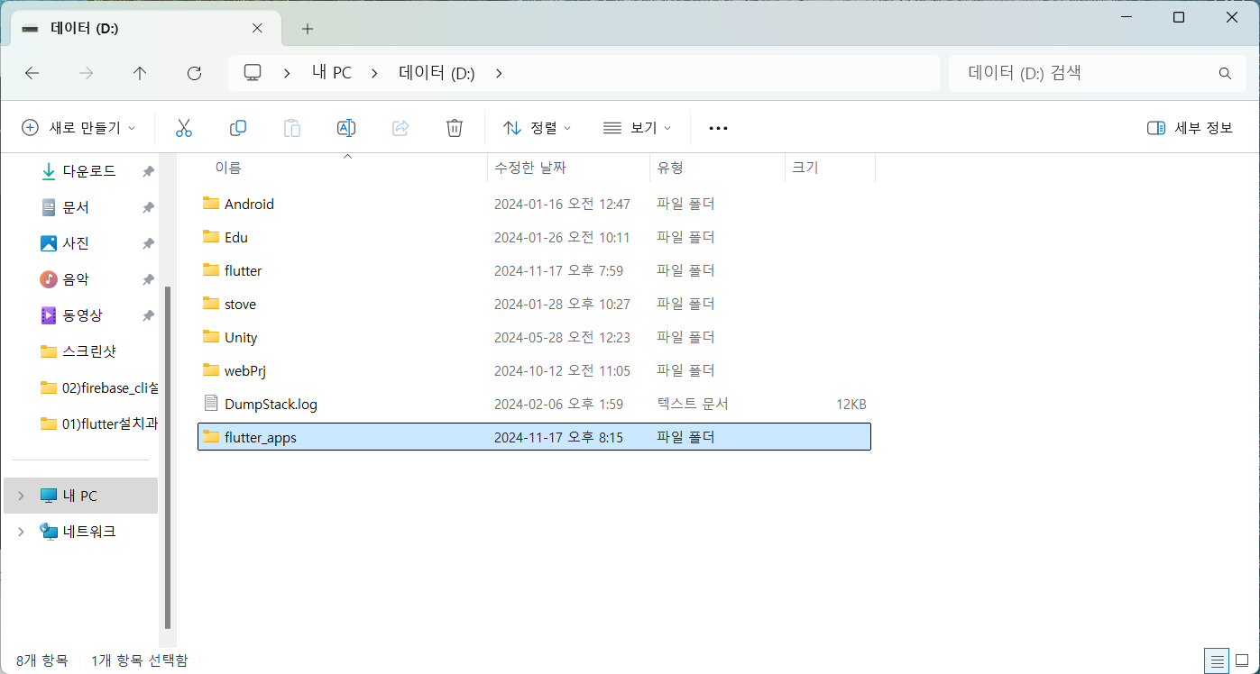
Task: Open 01)flutter설치 folder in sidebar
Action: (99, 424)
